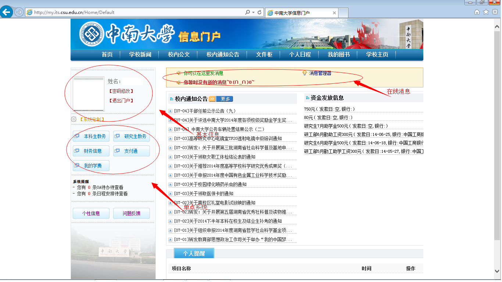The height and width of the screenshot is (282, 502).
Task: Click the 研究生7月助学金500元 entry
Action: (x=346, y=126)
